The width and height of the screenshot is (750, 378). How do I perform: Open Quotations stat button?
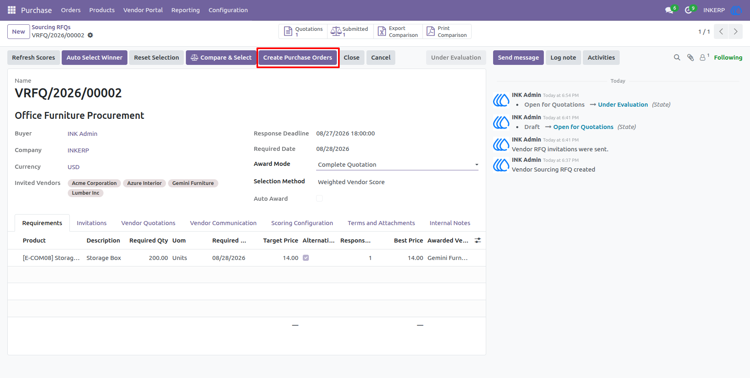tap(303, 32)
